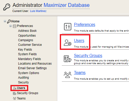
Task: Click the large Preferences sliders icon
Action: click(x=68, y=27)
